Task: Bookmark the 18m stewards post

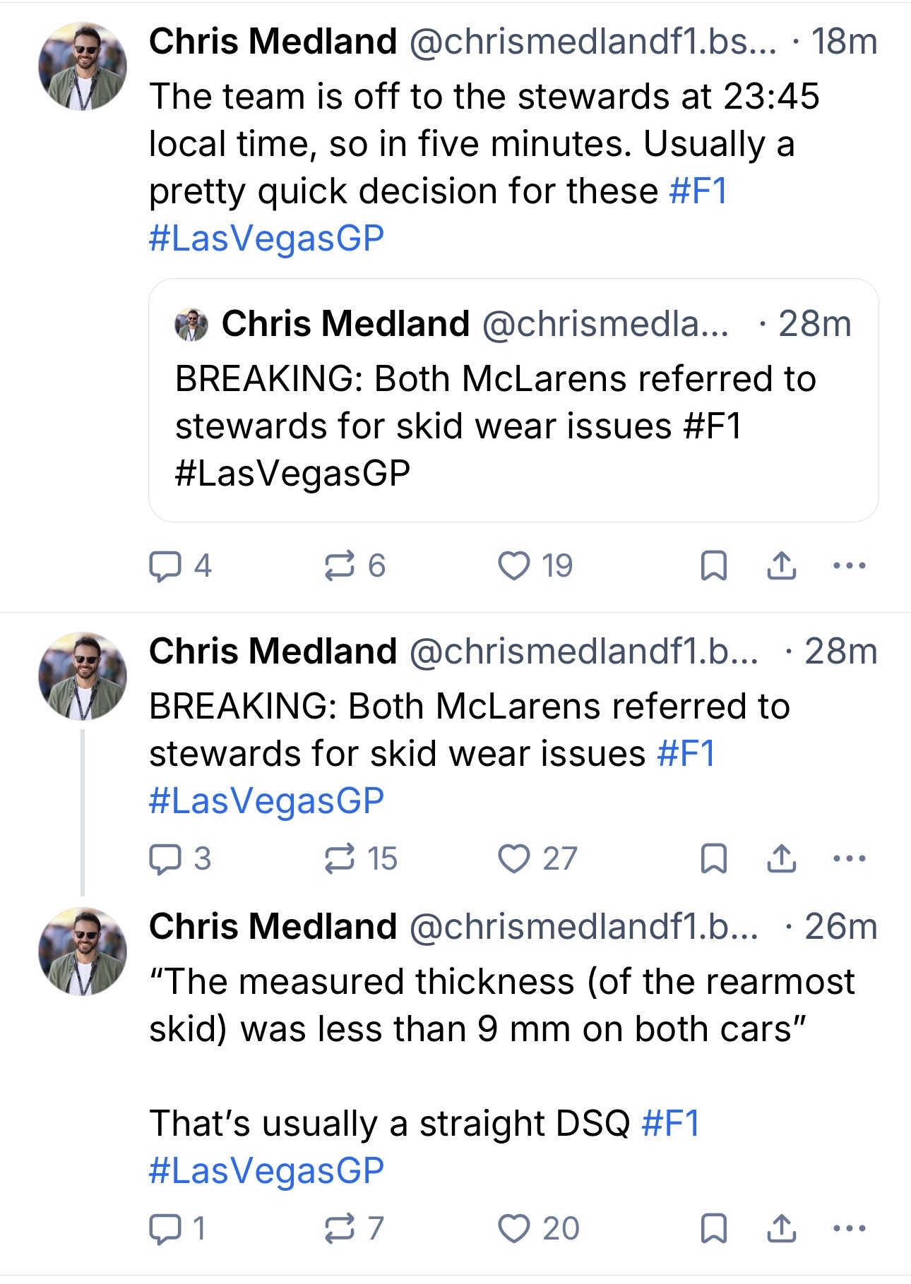Action: click(x=713, y=566)
